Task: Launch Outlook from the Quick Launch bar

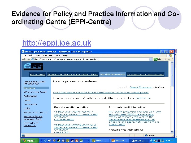Action: tap(68, 141)
